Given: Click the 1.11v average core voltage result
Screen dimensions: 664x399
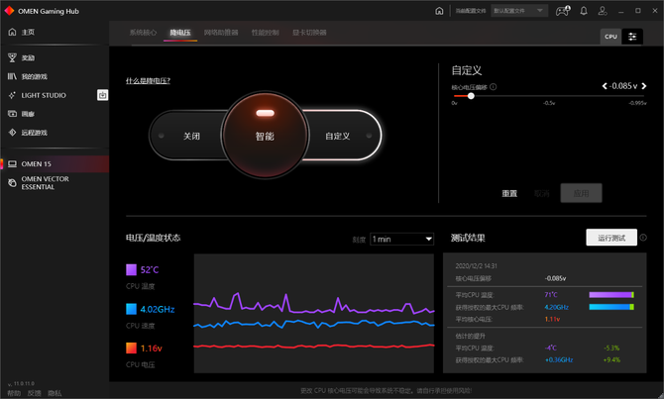Looking at the screenshot, I should coord(552,319).
